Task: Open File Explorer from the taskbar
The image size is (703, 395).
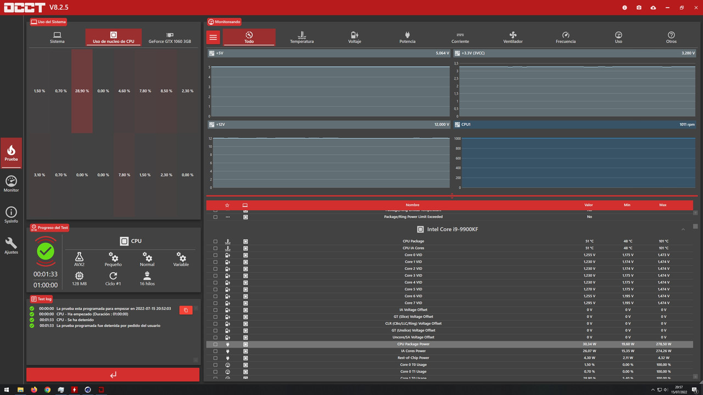Action: pyautogui.click(x=21, y=390)
